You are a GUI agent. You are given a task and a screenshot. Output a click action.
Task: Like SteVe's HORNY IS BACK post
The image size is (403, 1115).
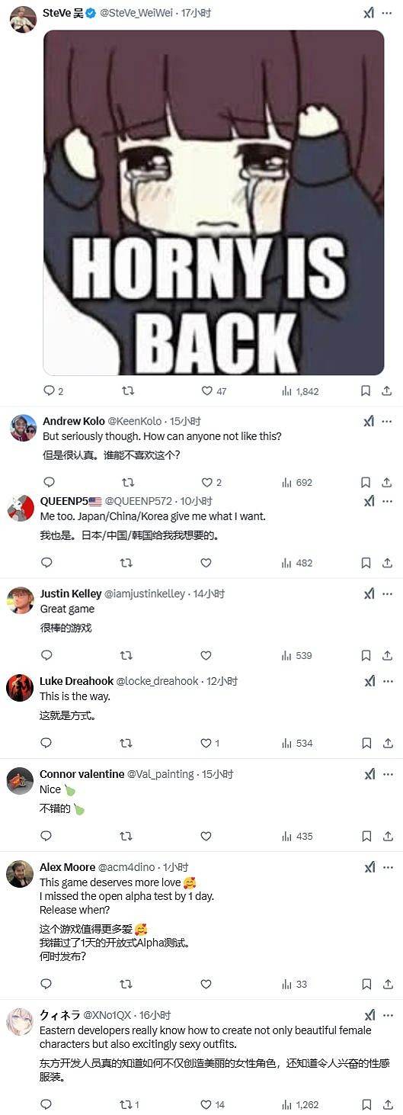pyautogui.click(x=213, y=391)
